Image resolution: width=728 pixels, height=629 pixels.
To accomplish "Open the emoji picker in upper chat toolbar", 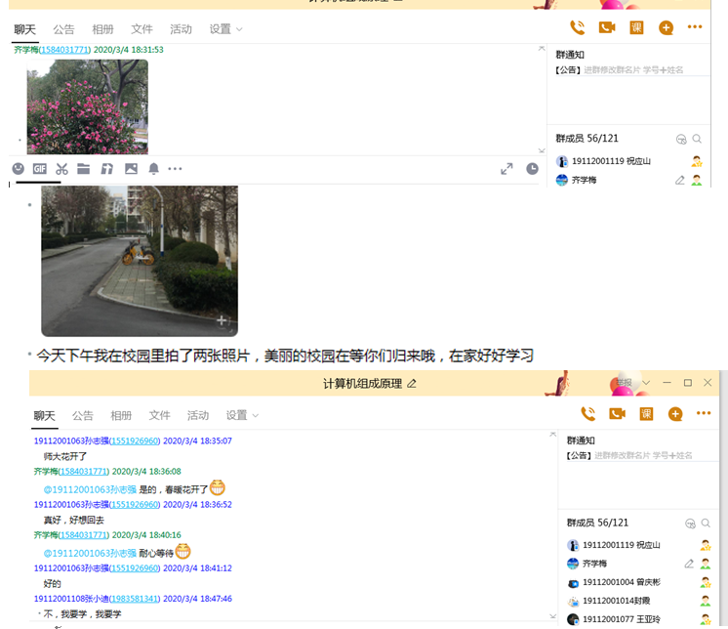I will [x=19, y=169].
